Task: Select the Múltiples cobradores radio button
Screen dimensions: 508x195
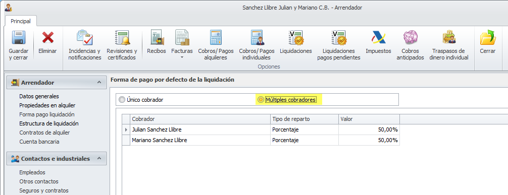Action: point(261,100)
